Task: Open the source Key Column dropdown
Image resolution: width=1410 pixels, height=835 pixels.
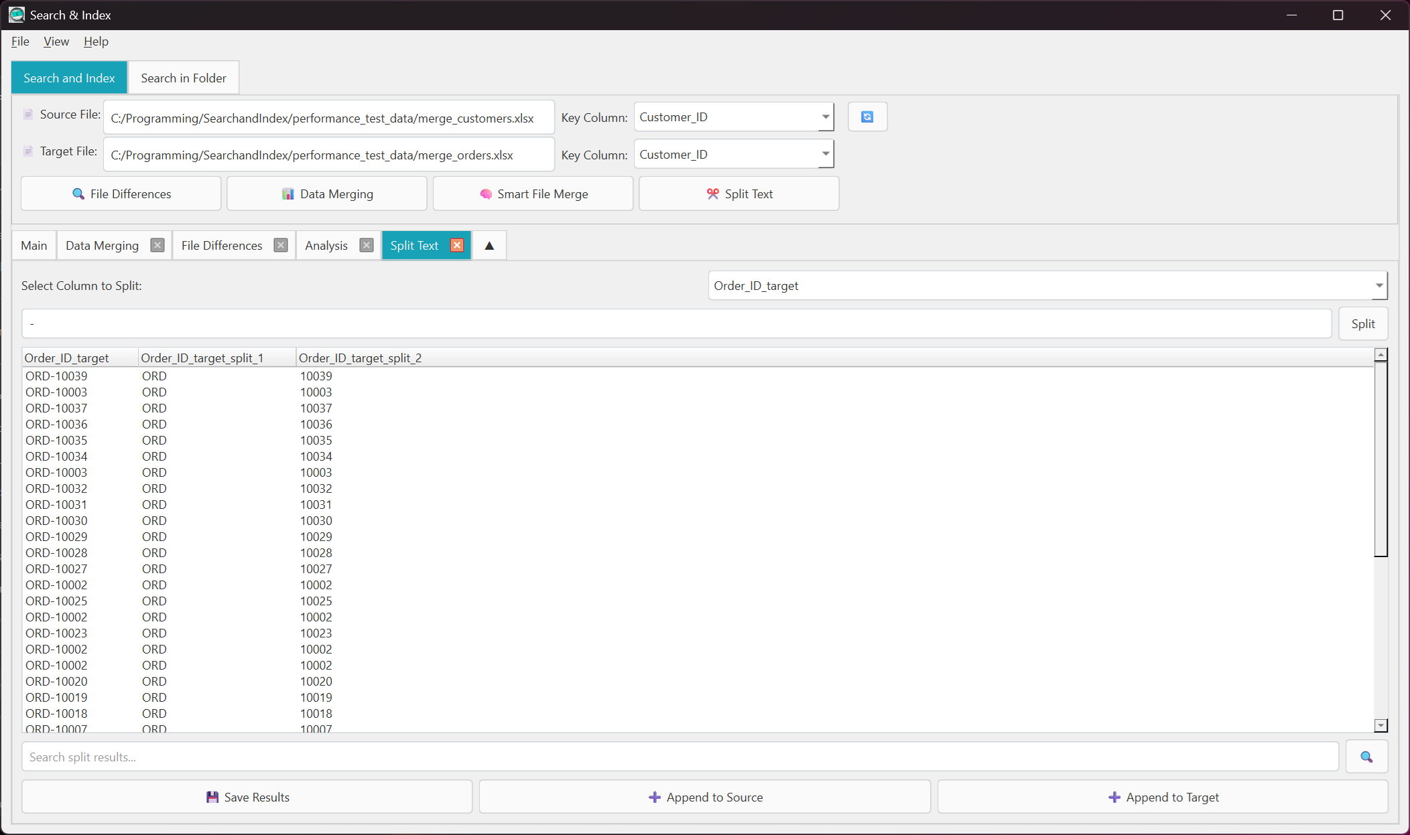Action: coord(825,117)
